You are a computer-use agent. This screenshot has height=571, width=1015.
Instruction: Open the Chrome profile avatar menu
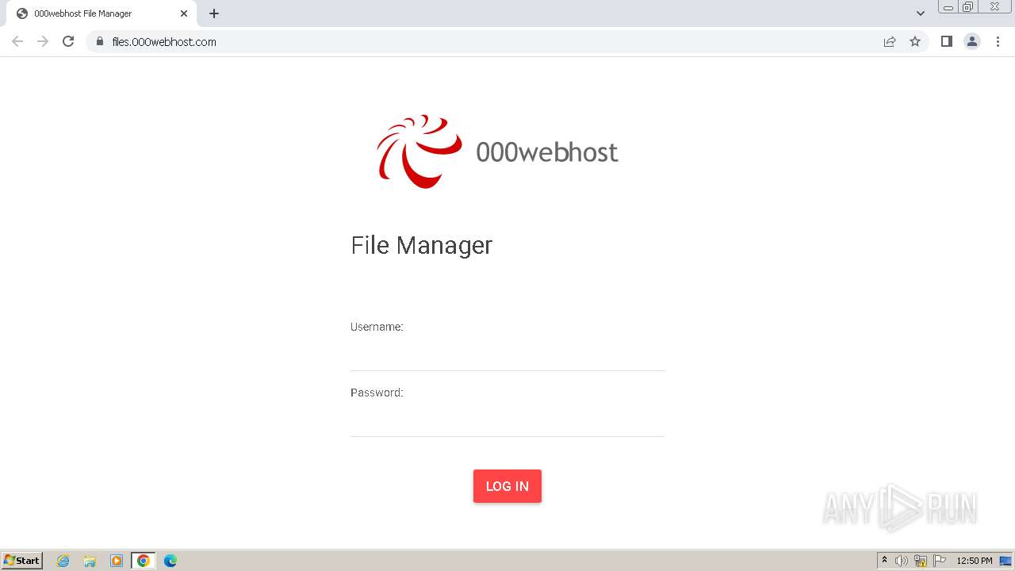coord(972,42)
